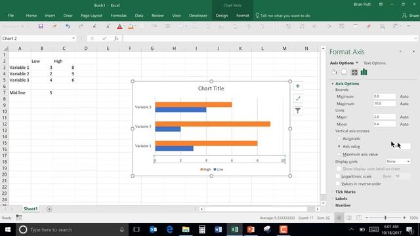Open Word from the taskbar
The width and height of the screenshot is (420, 236).
click(x=218, y=229)
